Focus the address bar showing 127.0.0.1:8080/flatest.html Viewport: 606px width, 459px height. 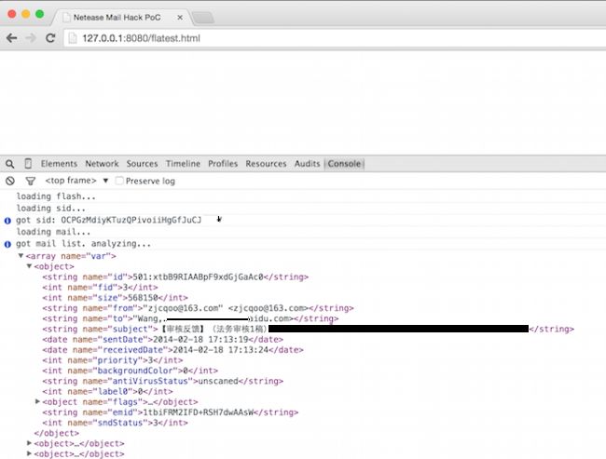tap(335, 38)
